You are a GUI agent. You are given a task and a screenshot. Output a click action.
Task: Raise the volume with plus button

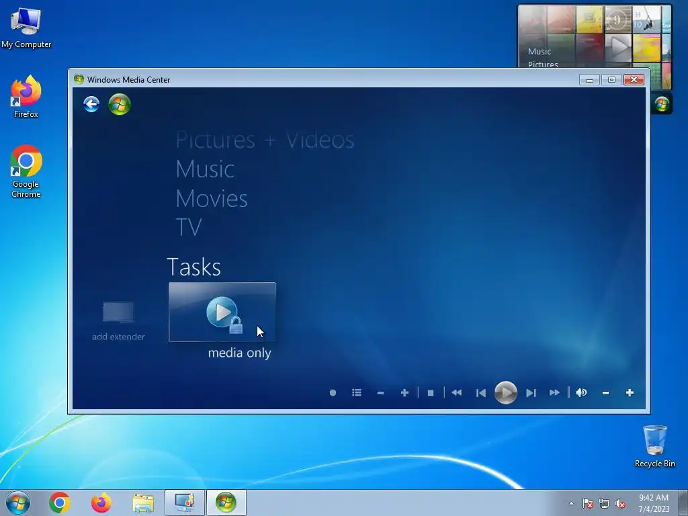click(630, 392)
